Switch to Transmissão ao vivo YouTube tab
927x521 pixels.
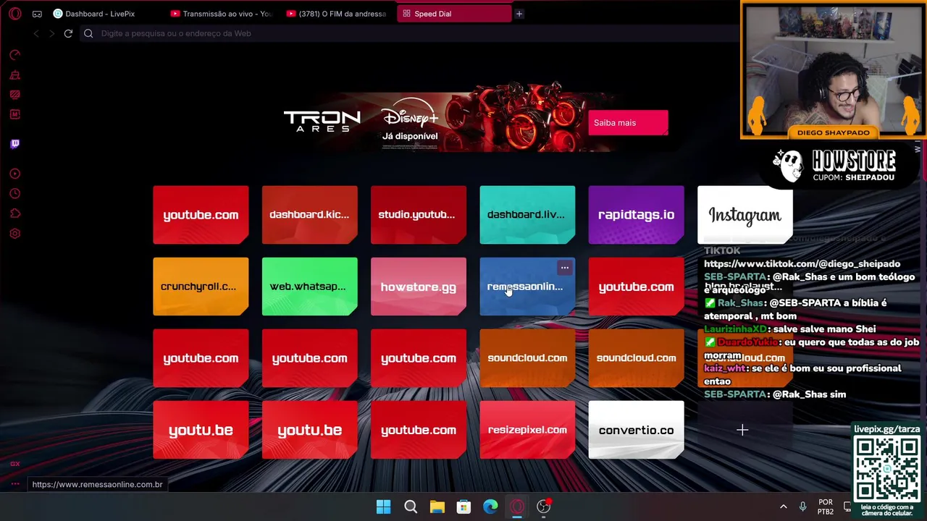(222, 14)
